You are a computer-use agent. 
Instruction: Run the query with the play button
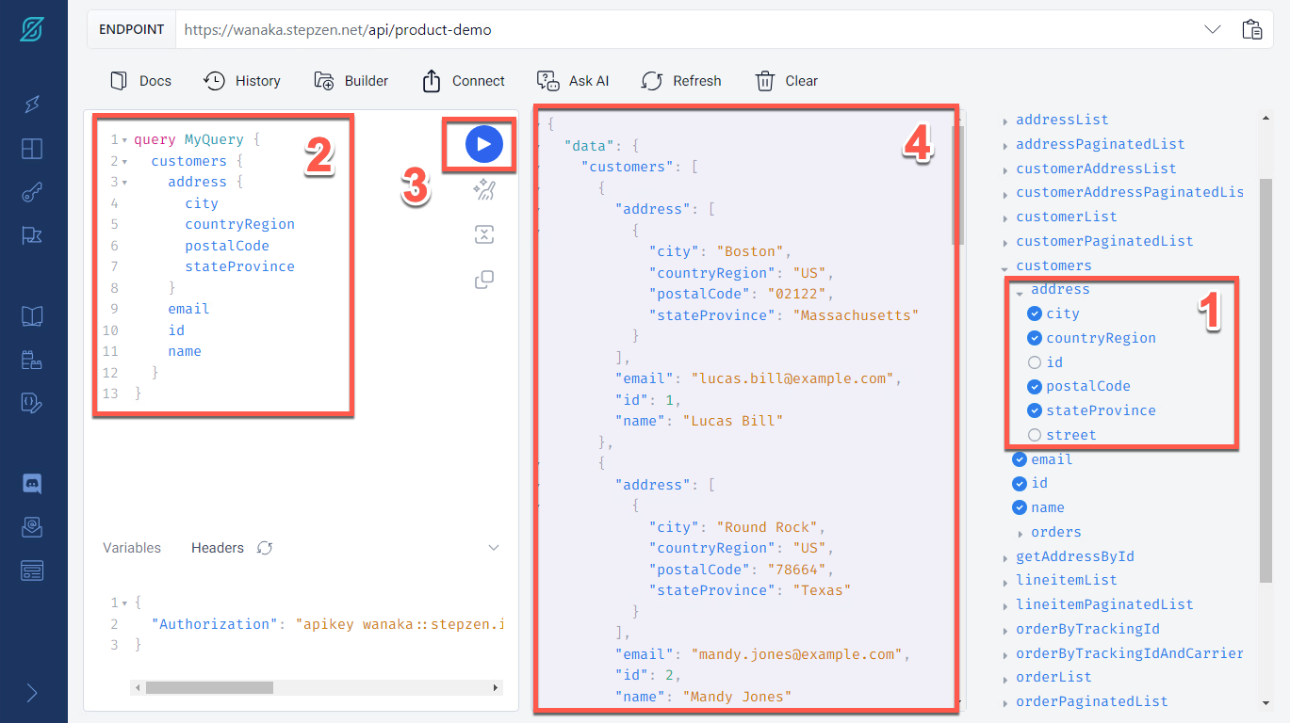(483, 144)
